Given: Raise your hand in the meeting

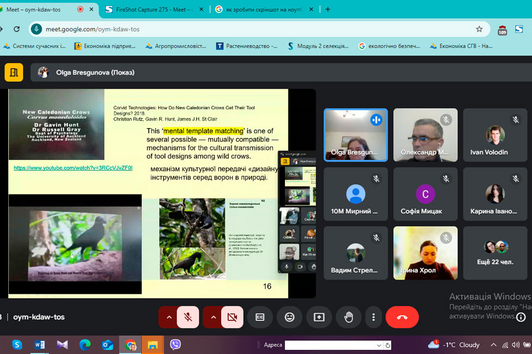Looking at the screenshot, I should click(348, 317).
